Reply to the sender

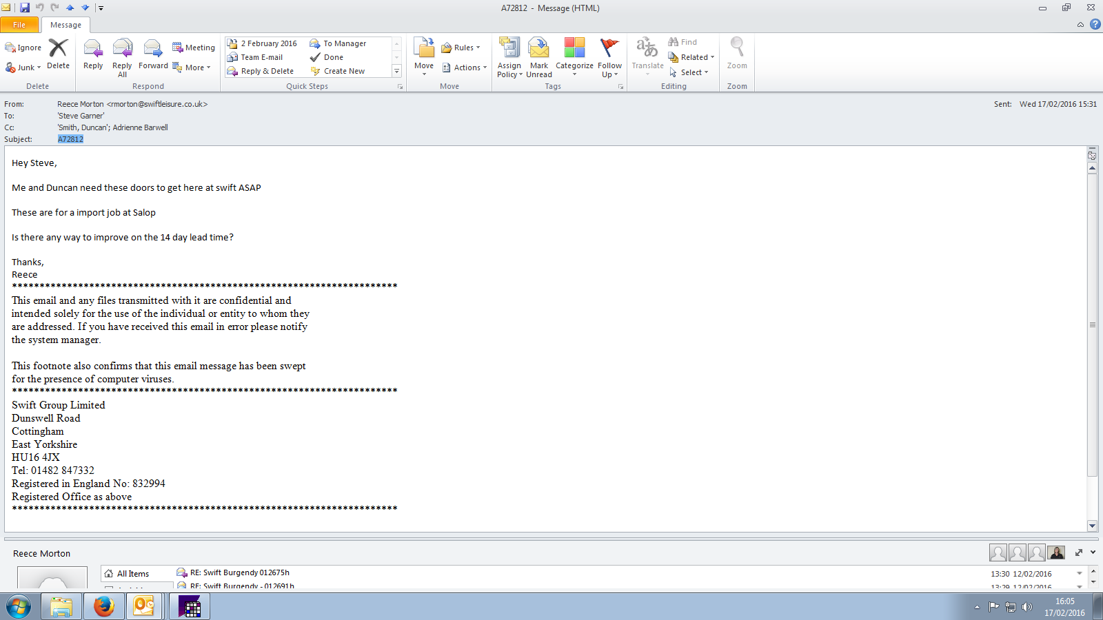[x=93, y=55]
